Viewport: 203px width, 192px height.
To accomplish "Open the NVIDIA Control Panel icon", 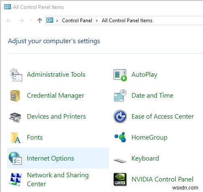I will 120,179.
